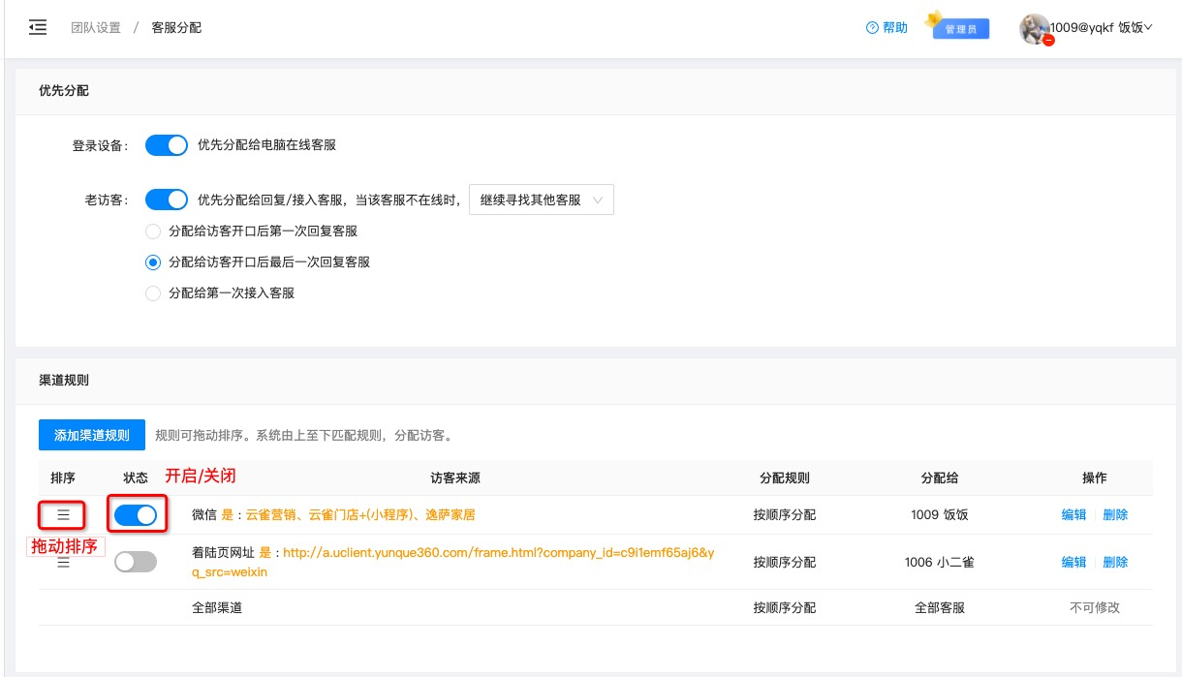Disable the 老访客 priority allocation switch

tap(166, 199)
